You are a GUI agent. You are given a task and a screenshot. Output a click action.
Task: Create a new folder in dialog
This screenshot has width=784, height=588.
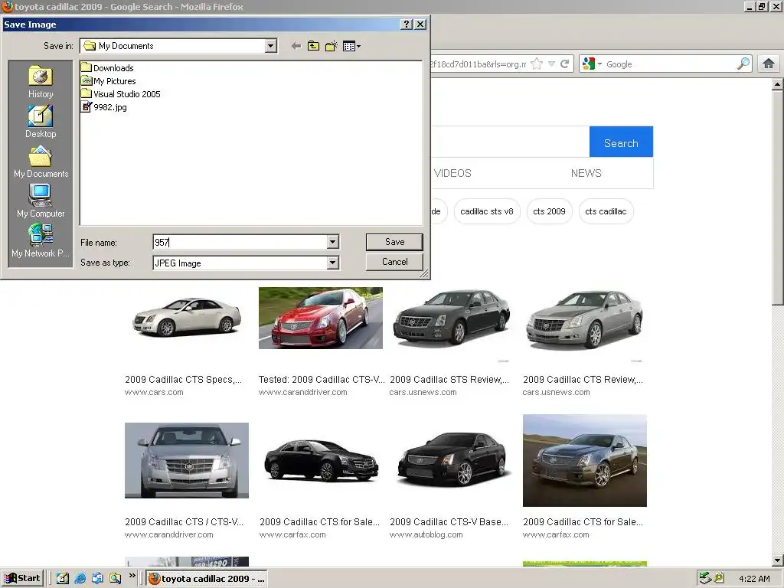click(x=331, y=46)
